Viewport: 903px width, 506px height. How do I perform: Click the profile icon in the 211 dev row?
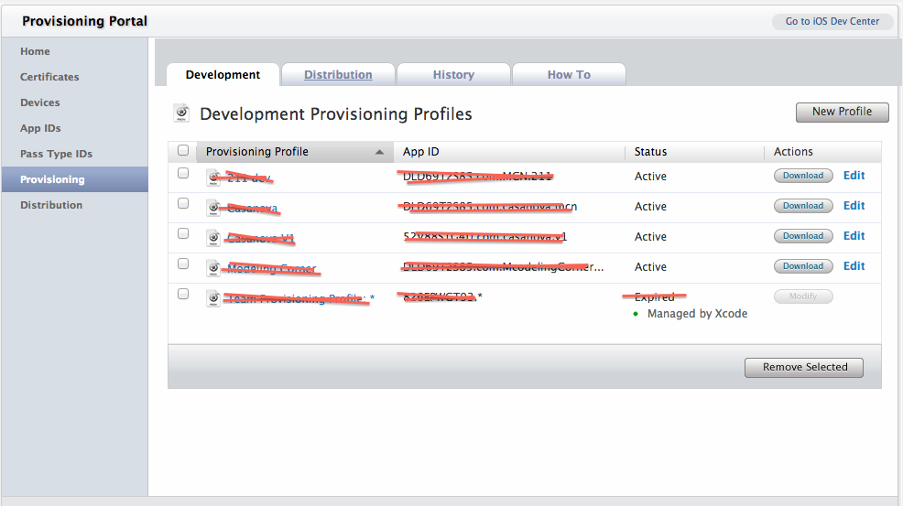pos(213,178)
